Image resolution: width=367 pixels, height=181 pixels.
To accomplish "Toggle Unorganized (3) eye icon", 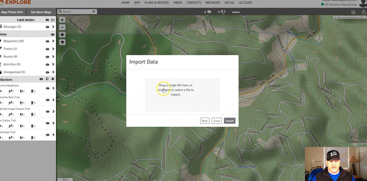I will [x=47, y=72].
